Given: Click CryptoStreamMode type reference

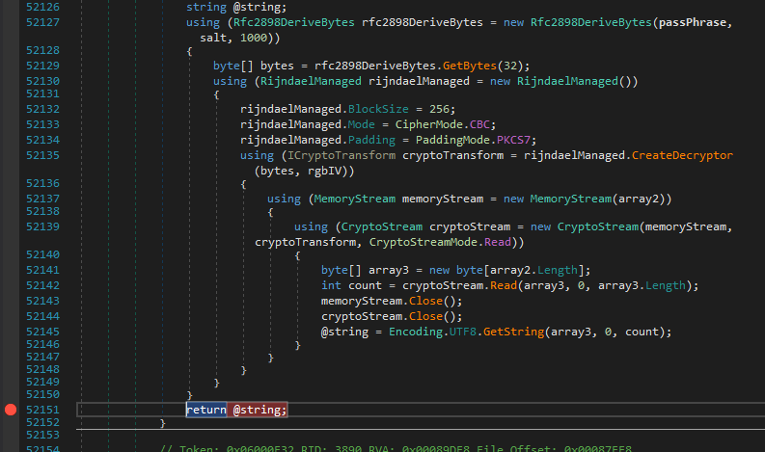Looking at the screenshot, I should click(423, 242).
